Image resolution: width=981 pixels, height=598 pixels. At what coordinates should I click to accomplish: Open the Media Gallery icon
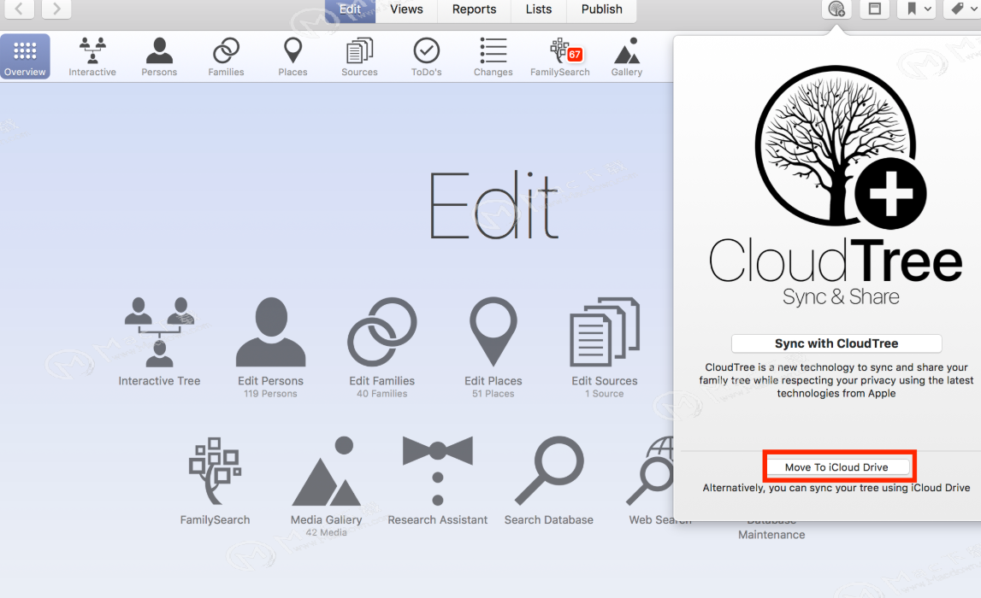326,472
